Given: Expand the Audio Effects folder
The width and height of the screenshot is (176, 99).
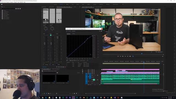Looking at the screenshot, I should tap(2, 13).
